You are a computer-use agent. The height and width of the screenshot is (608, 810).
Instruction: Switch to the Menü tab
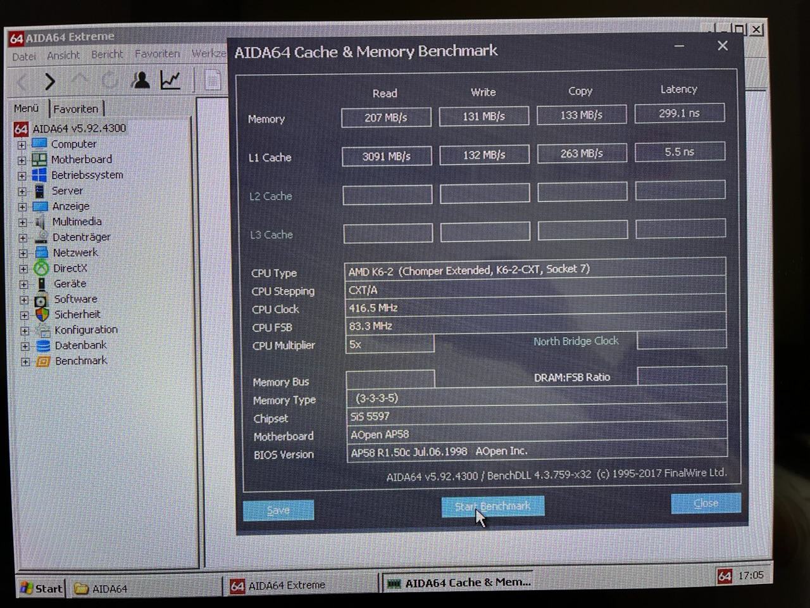coord(27,108)
